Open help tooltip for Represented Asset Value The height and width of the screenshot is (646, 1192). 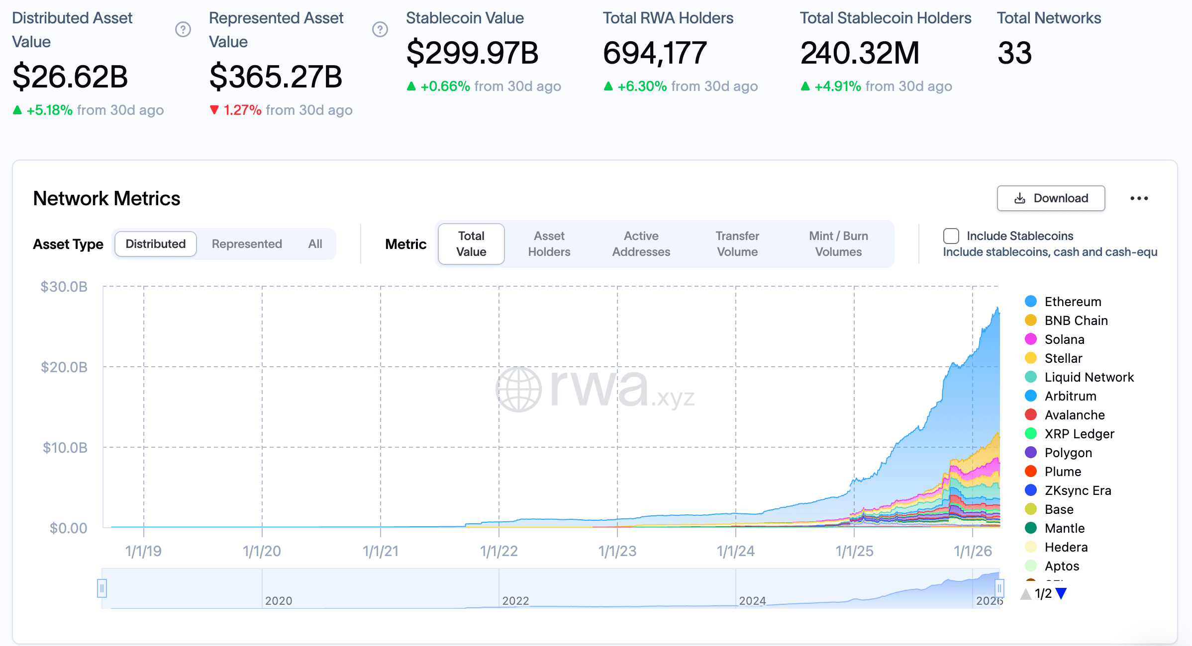pos(380,30)
